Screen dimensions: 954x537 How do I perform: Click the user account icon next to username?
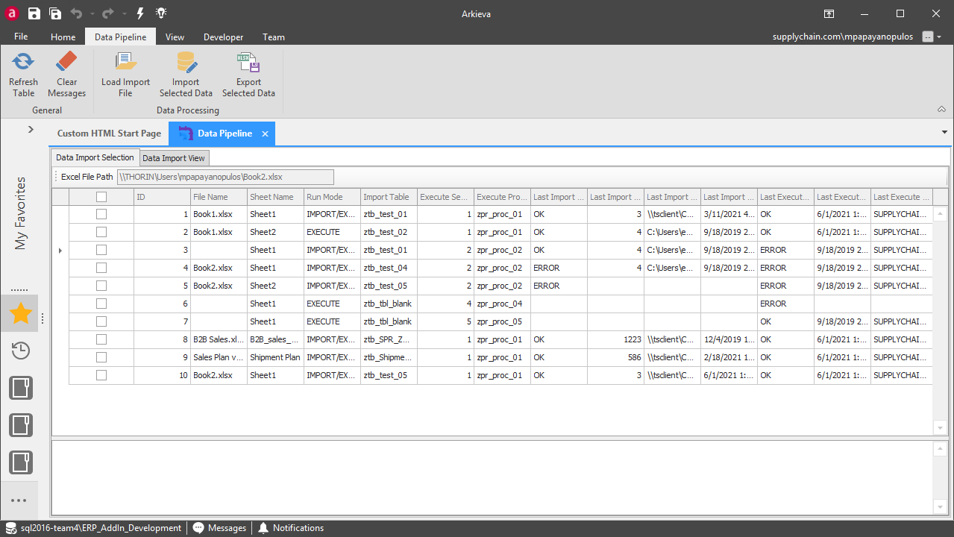click(928, 37)
